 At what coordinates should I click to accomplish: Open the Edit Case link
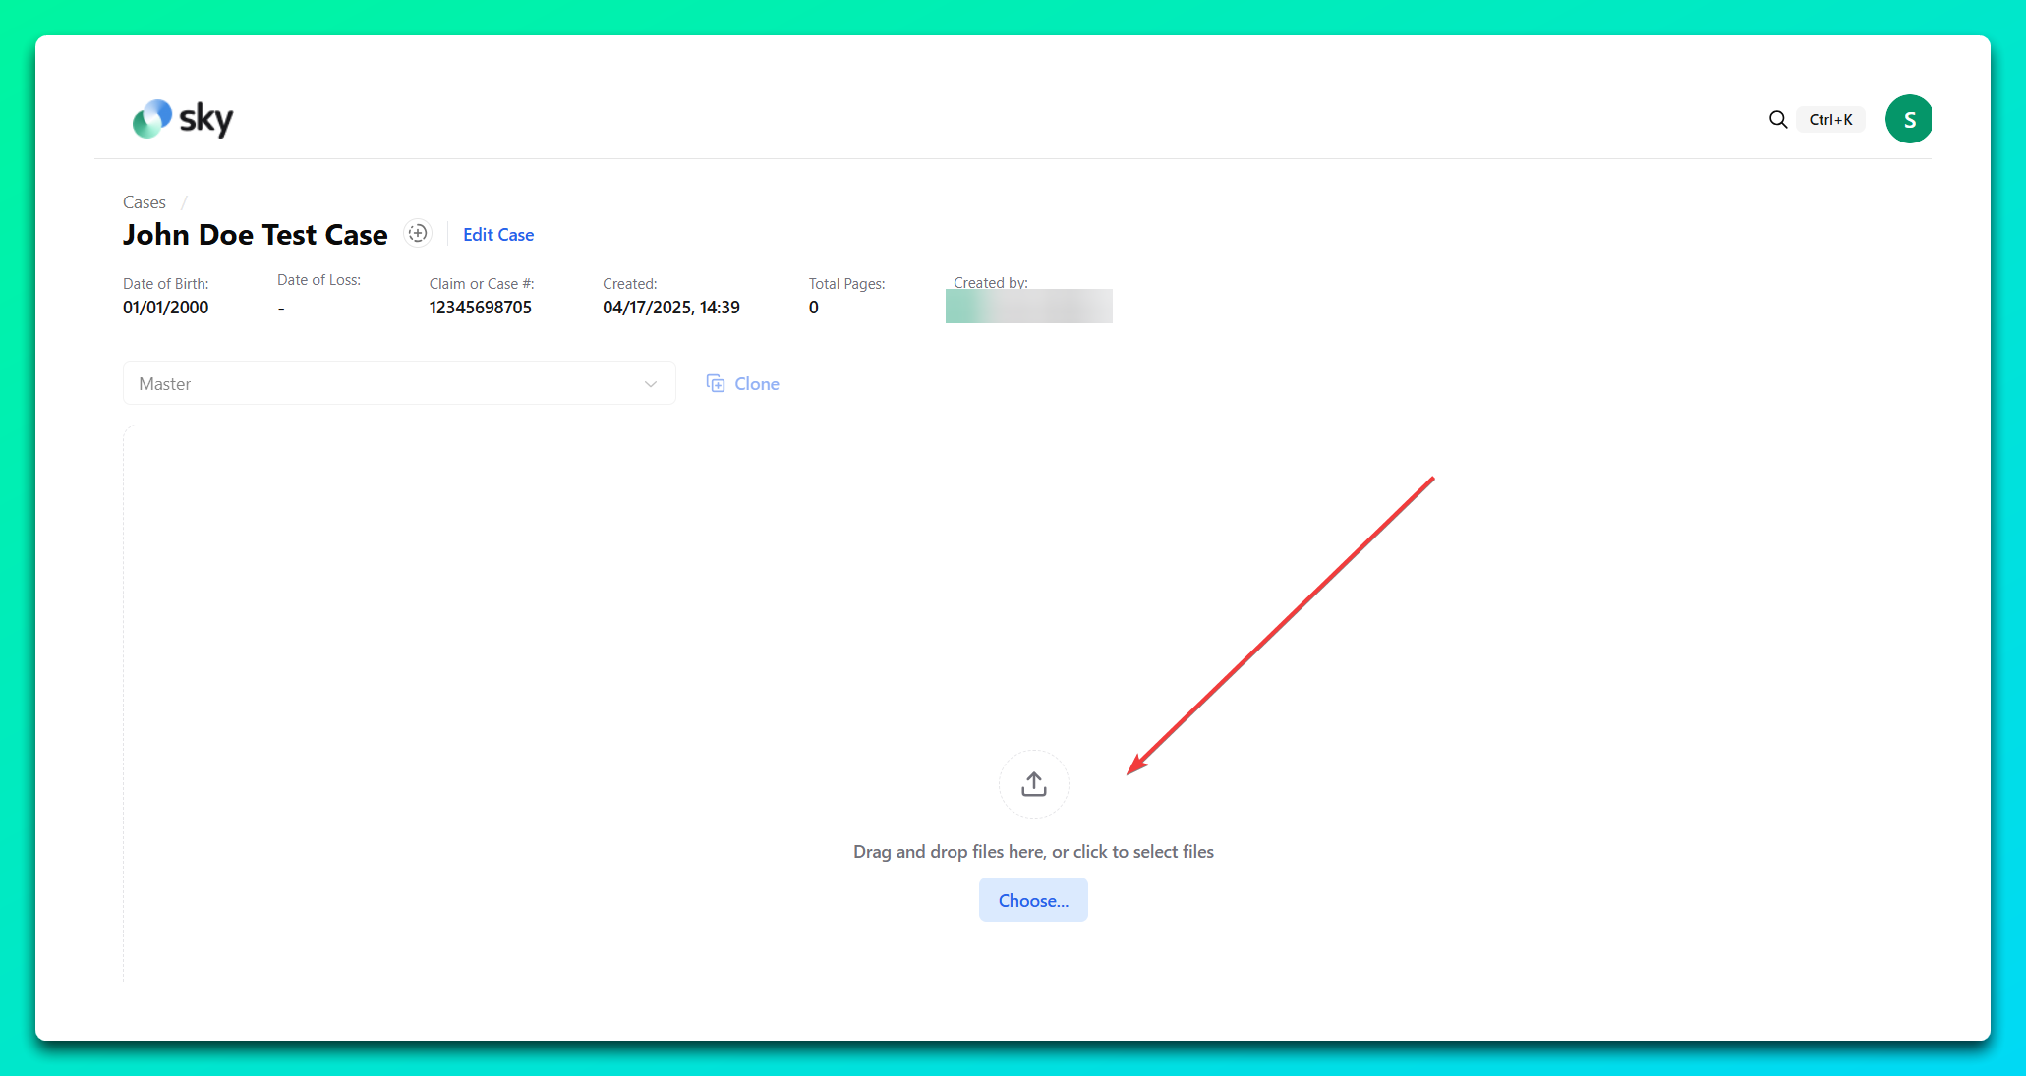[x=498, y=235]
